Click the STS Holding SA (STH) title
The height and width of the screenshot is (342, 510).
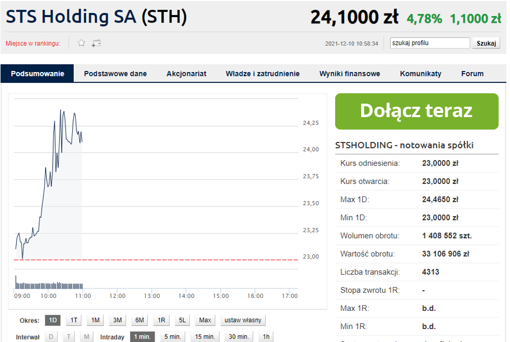tap(97, 17)
